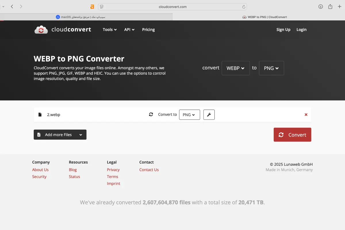Switch to the macOS سیب‌اپ tab

pos(86,17)
